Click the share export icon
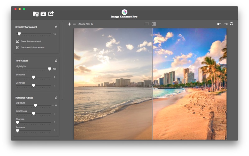 [51, 13]
